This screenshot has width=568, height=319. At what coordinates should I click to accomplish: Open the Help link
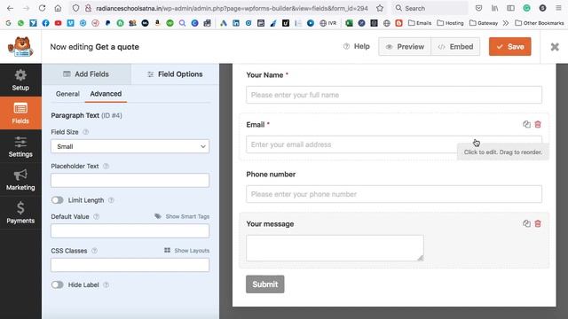pos(357,46)
